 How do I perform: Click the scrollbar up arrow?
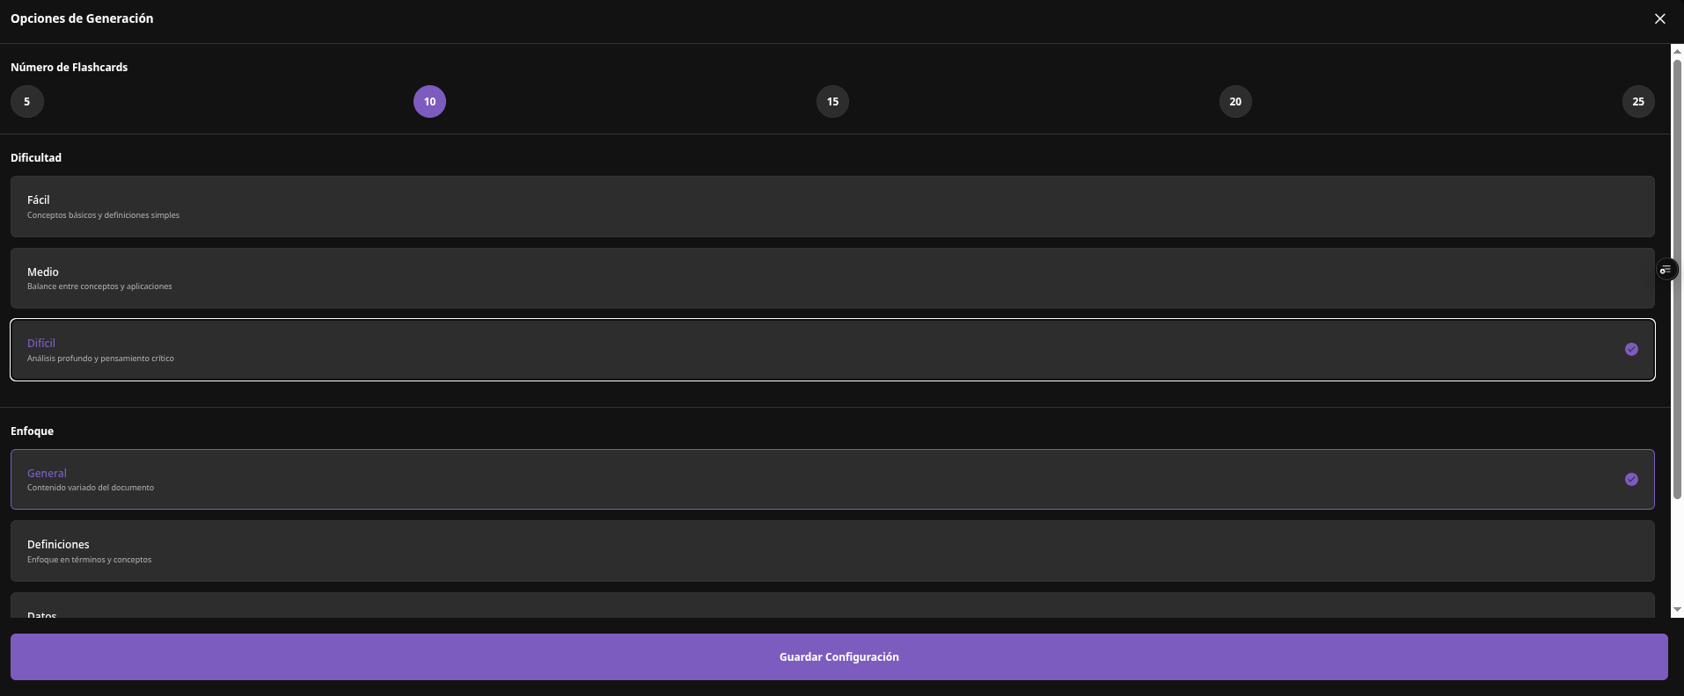(x=1675, y=51)
